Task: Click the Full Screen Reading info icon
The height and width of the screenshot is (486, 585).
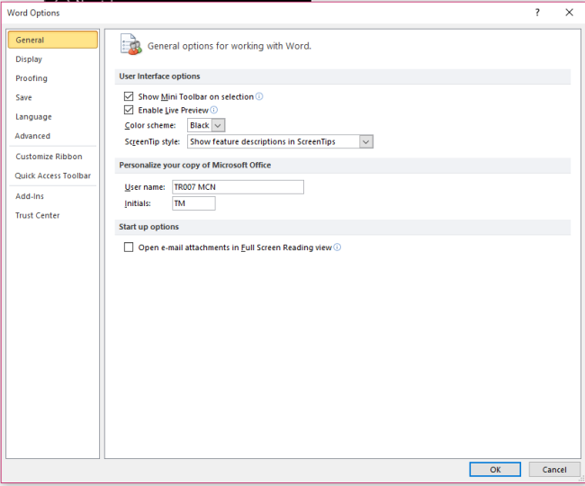Action: pos(337,247)
